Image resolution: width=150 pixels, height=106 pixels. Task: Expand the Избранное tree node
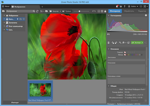(x=5, y=15)
